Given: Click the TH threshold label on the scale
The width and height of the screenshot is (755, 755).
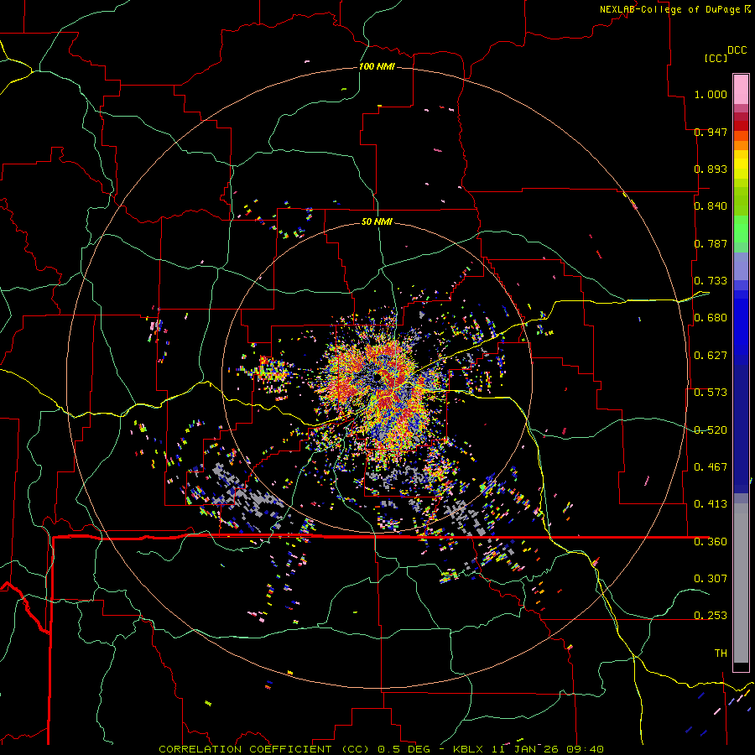Looking at the screenshot, I should coord(721,653).
